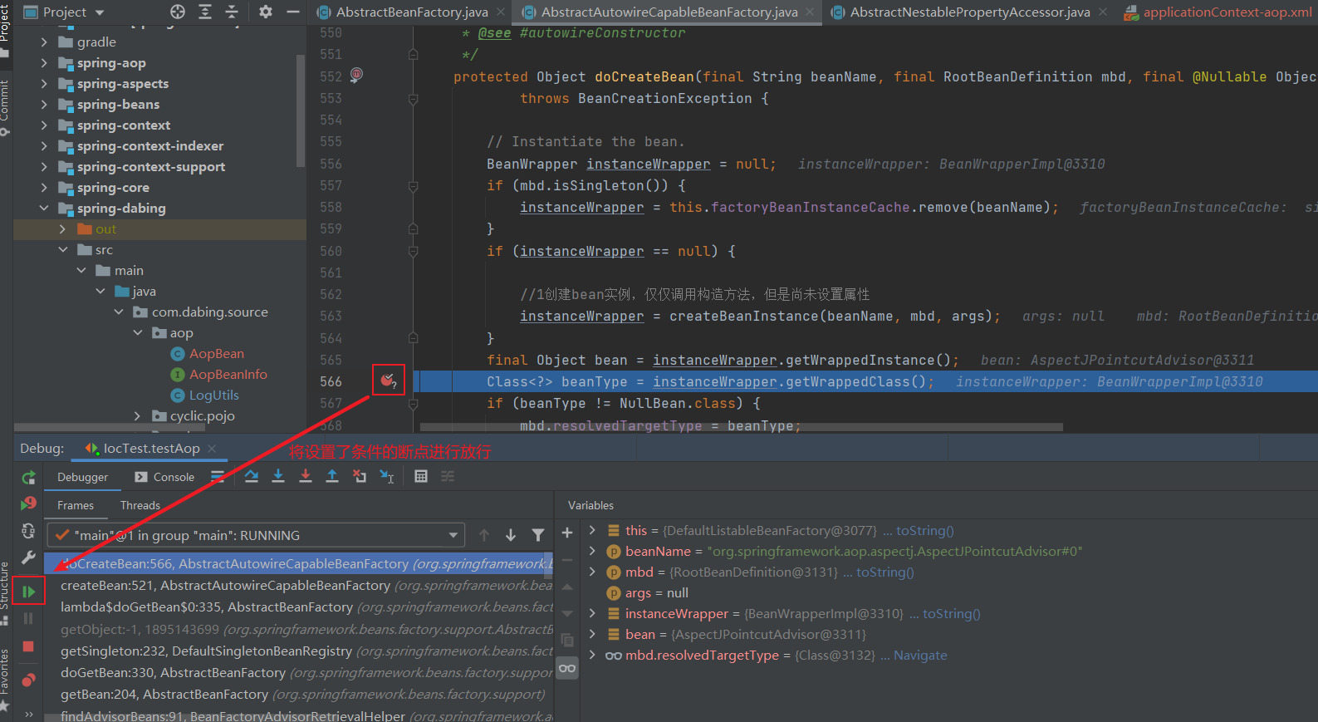Click the conditional breakpoint at line 566
This screenshot has height=722, width=1318.
[x=388, y=381]
